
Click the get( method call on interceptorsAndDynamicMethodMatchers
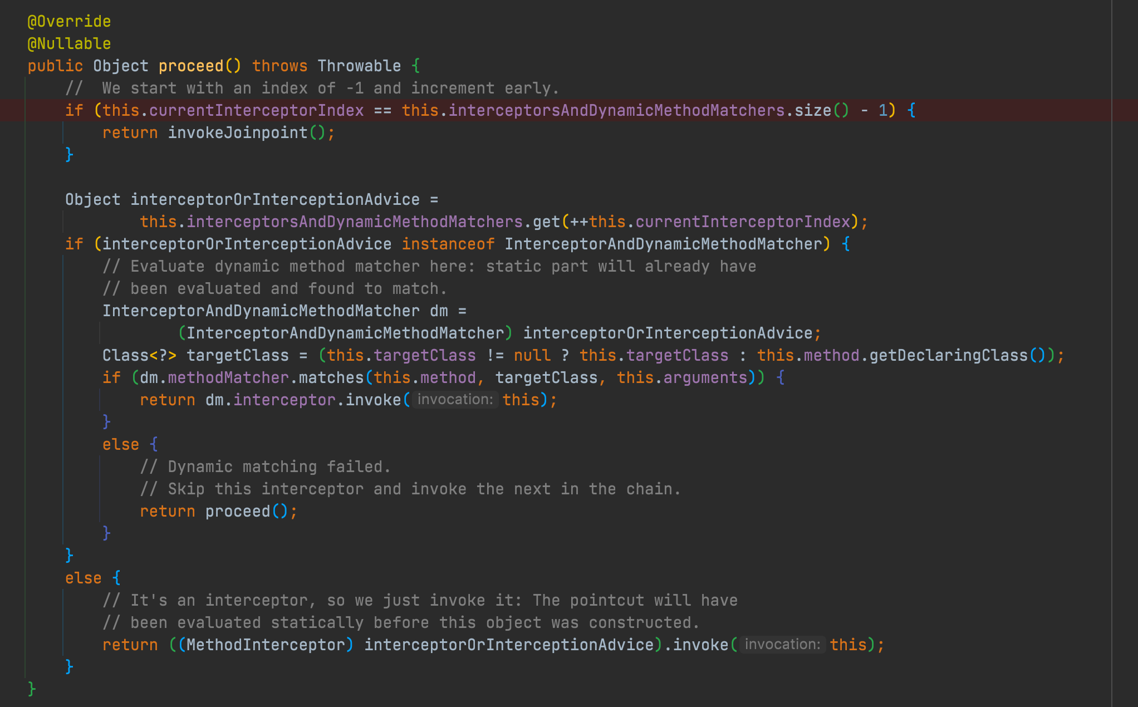click(546, 222)
